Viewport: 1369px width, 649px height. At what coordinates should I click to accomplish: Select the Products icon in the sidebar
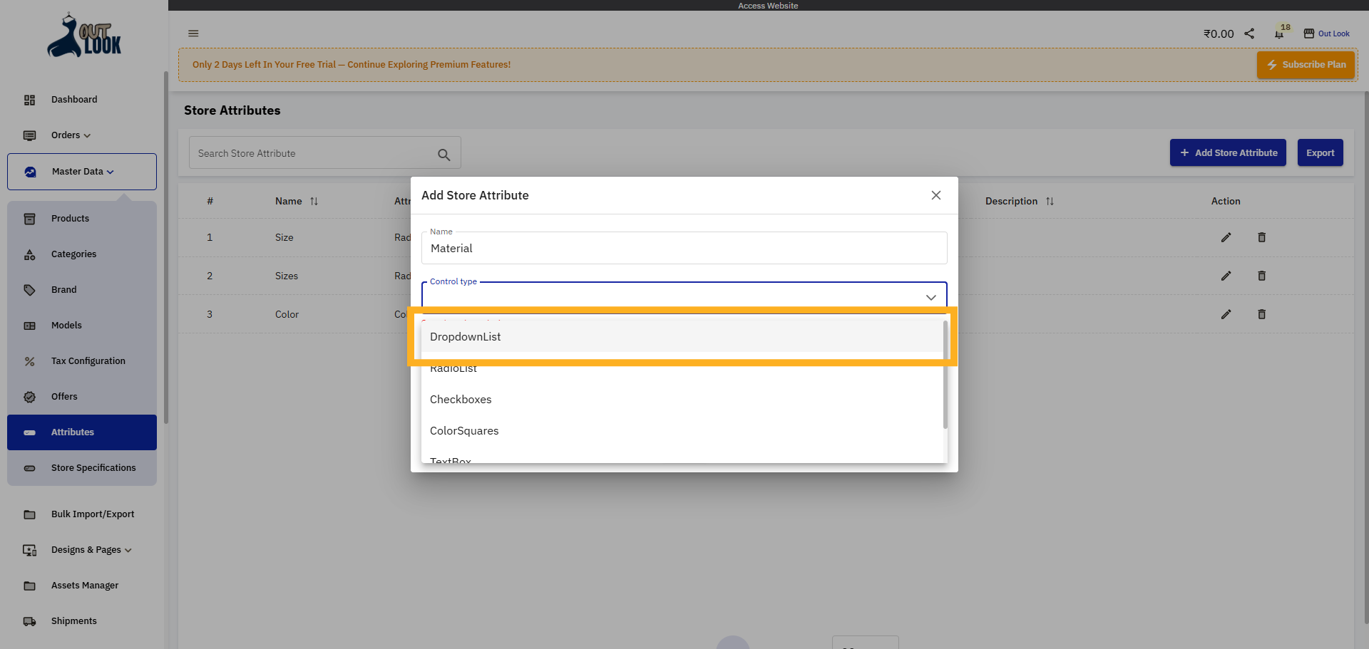29,219
